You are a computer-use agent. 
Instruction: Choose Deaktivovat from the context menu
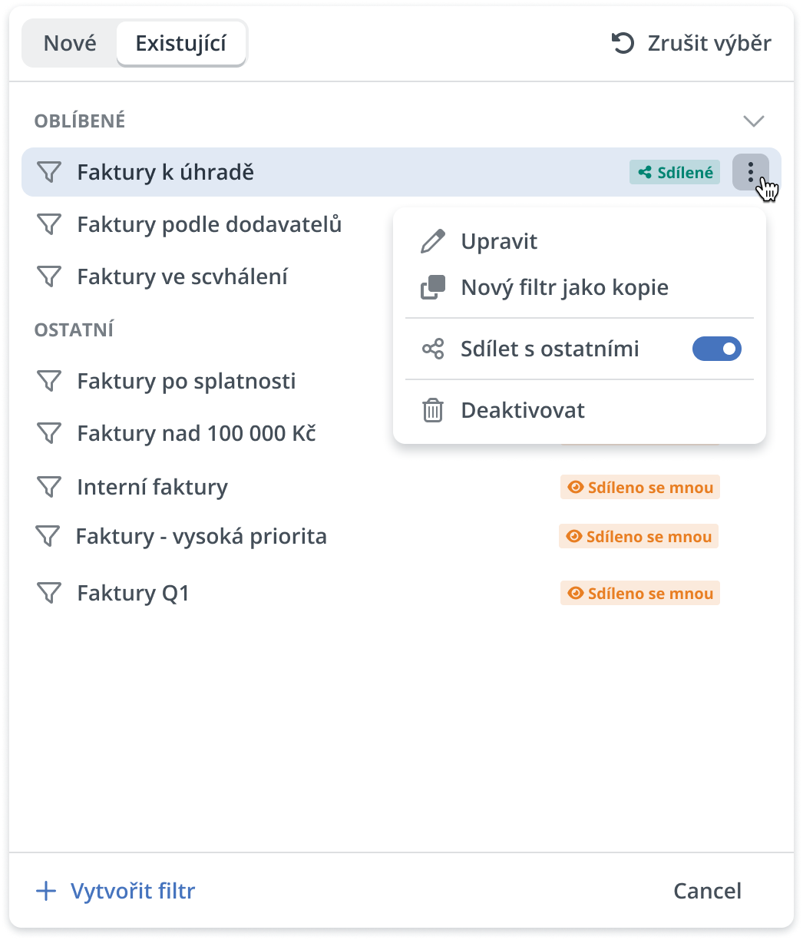[x=522, y=410]
